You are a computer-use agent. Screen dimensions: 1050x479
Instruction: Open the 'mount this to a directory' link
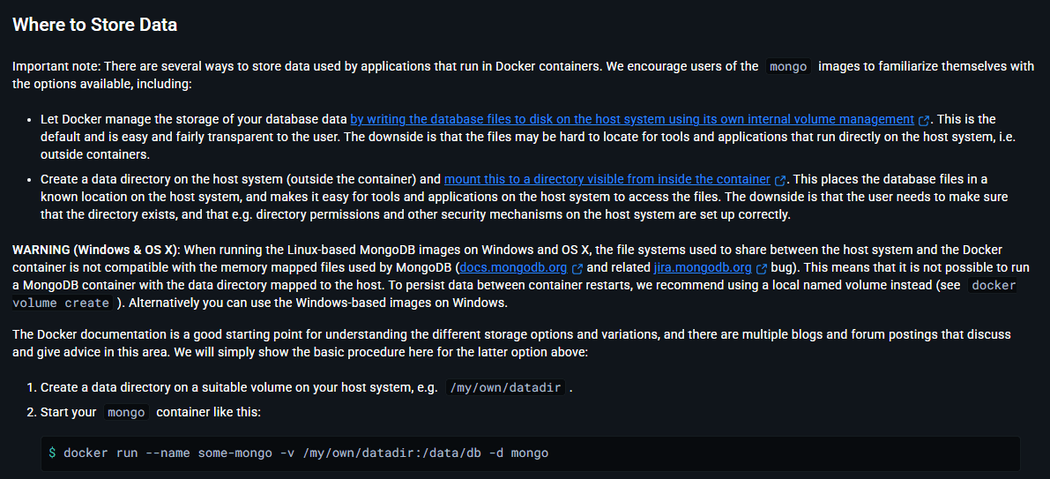(607, 179)
